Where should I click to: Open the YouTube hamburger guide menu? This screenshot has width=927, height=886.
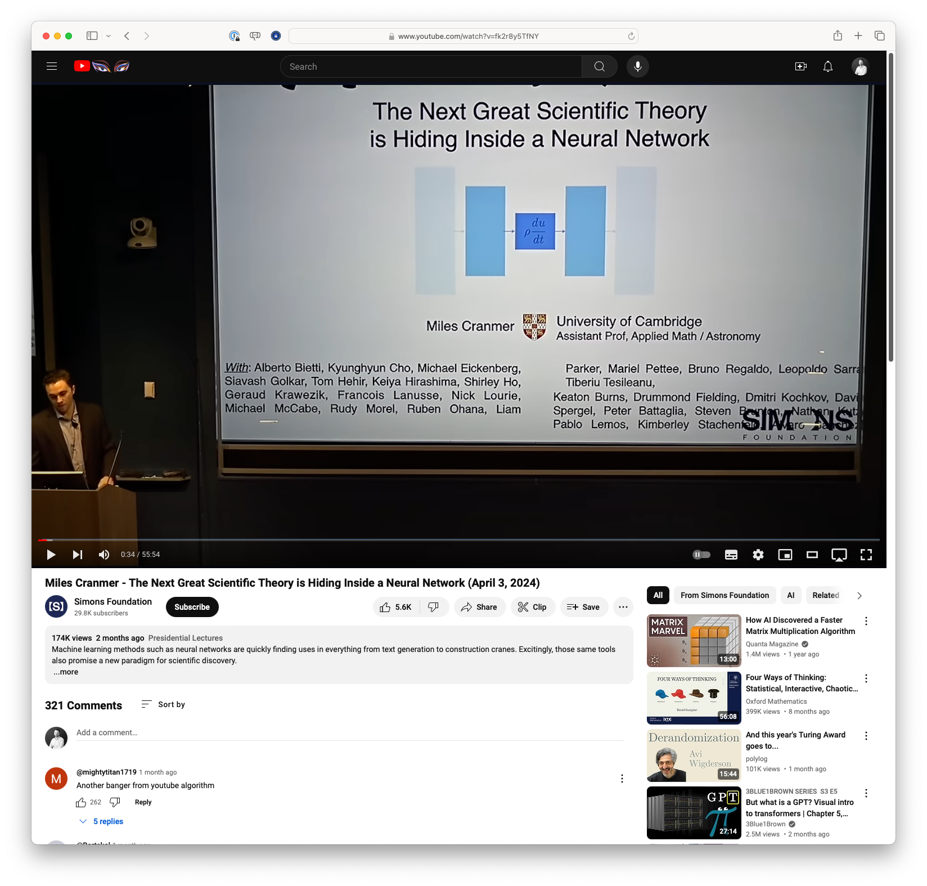click(x=52, y=66)
